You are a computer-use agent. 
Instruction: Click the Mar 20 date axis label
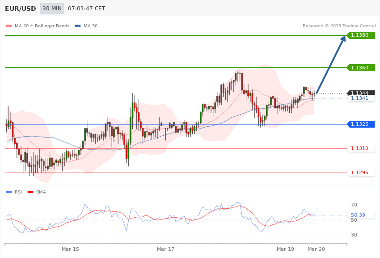coord(316,249)
